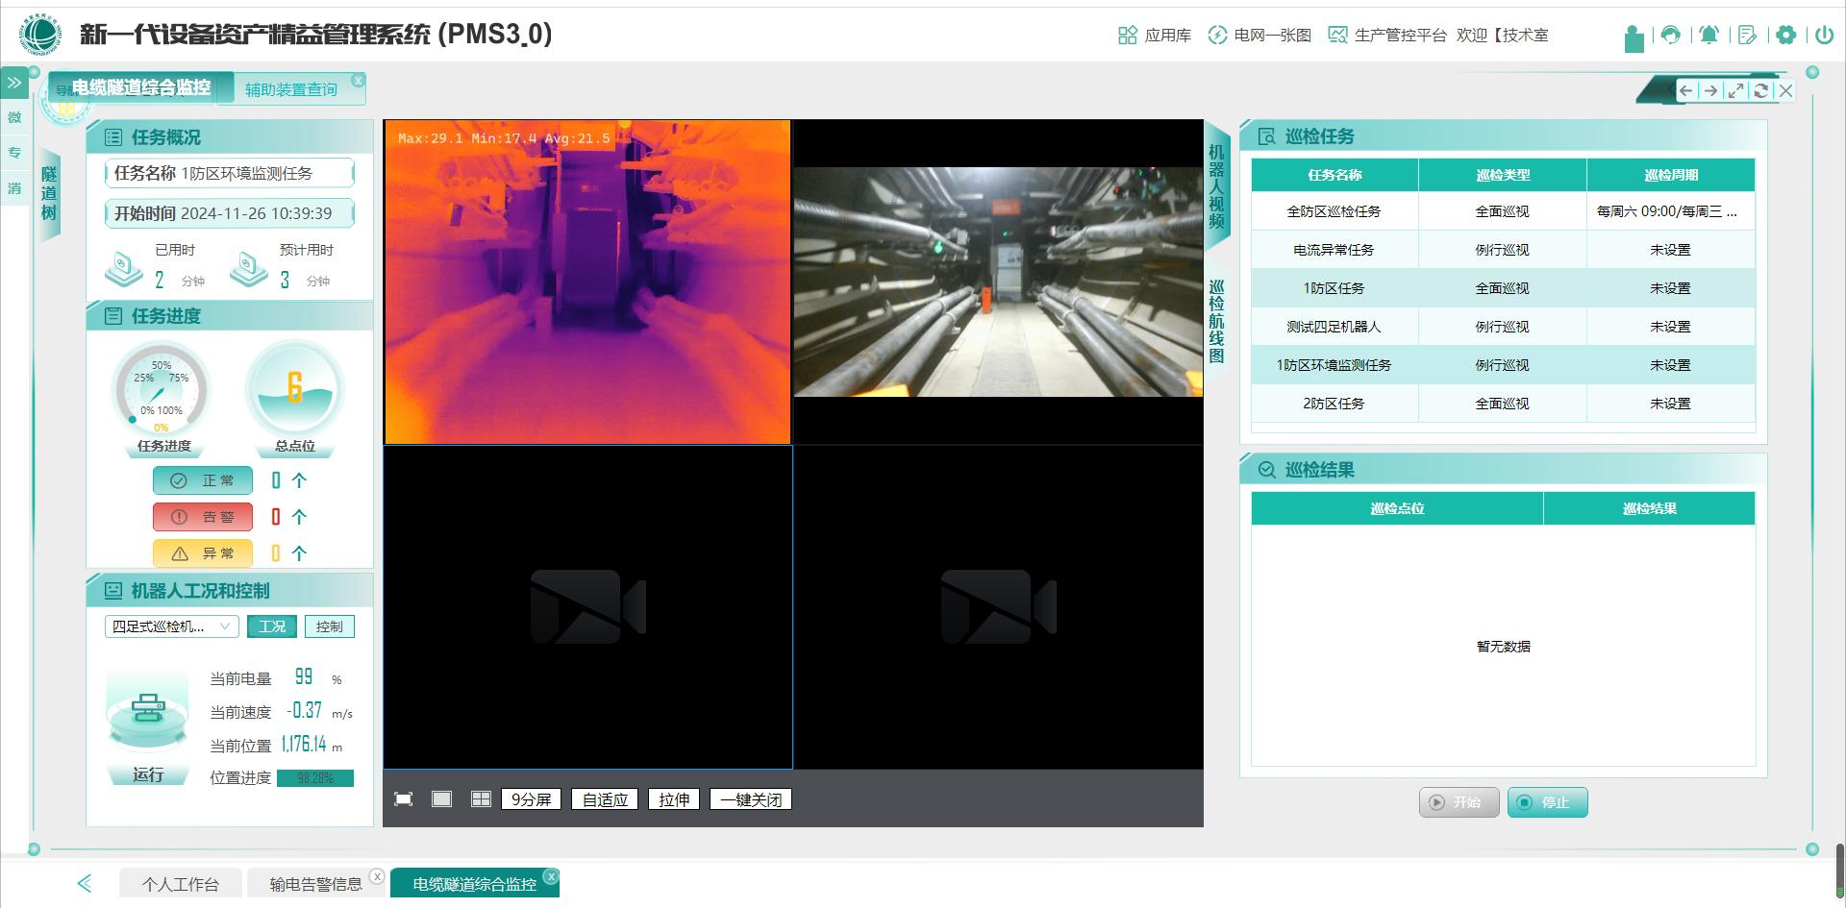Open the 输电告警信息 bottom tab
1846x908 pixels.
pyautogui.click(x=315, y=884)
